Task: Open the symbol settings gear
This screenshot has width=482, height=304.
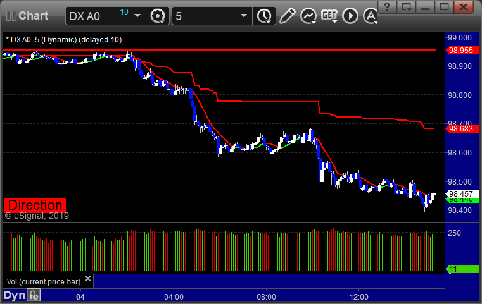Action: coord(158,16)
